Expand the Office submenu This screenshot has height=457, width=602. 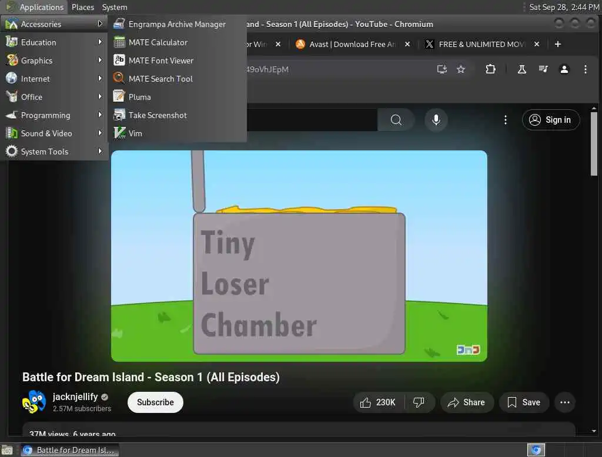(x=54, y=97)
